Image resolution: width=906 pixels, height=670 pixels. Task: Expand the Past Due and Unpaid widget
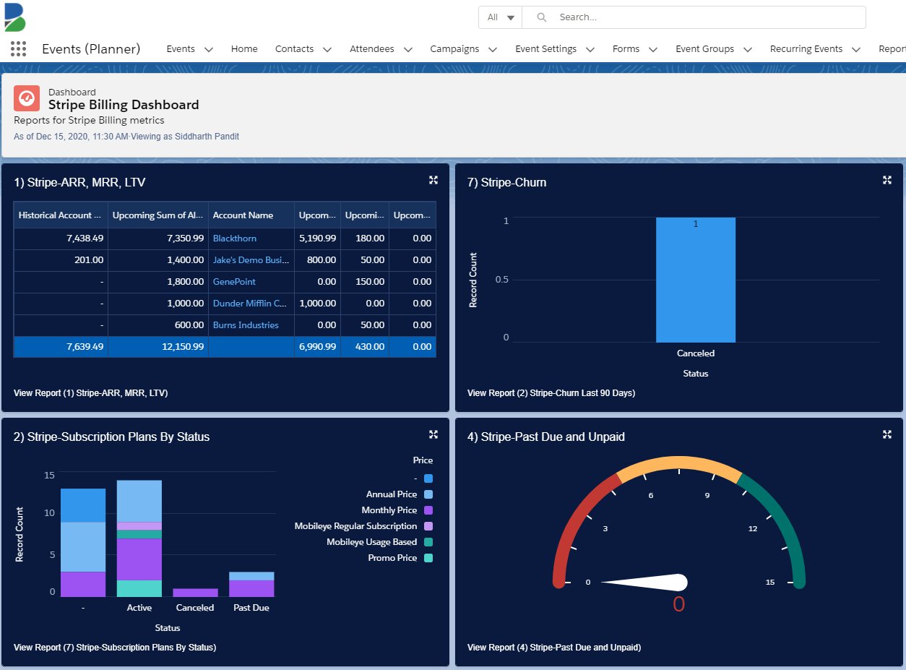886,434
